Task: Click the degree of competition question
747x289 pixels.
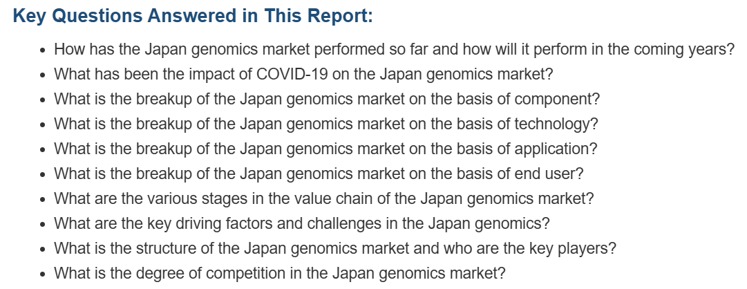Action: tap(280, 273)
